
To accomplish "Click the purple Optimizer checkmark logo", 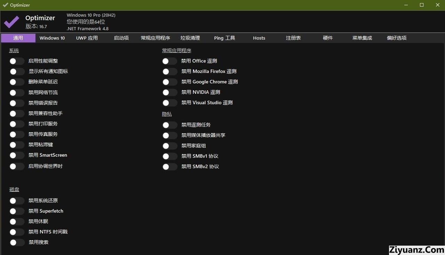I will coord(11,22).
